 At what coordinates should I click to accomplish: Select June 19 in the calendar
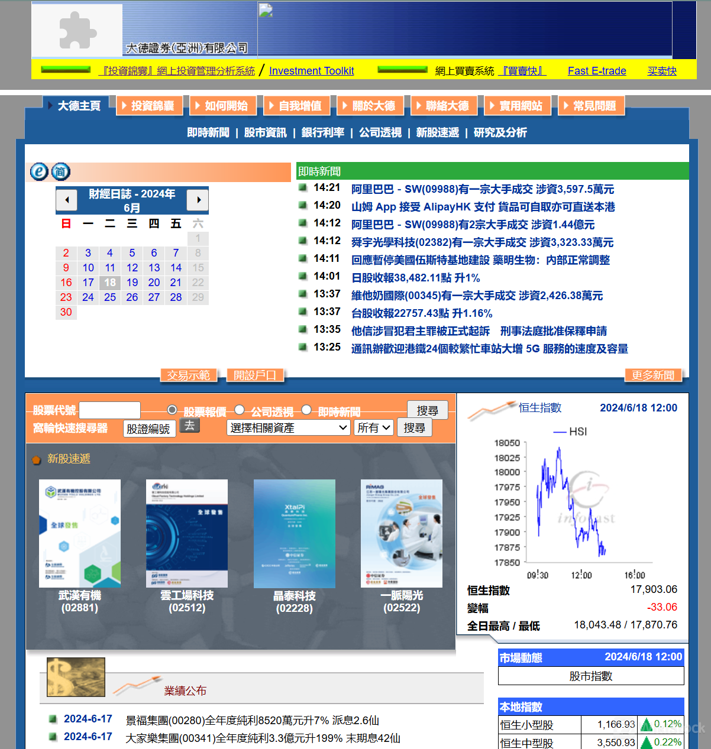coord(132,283)
